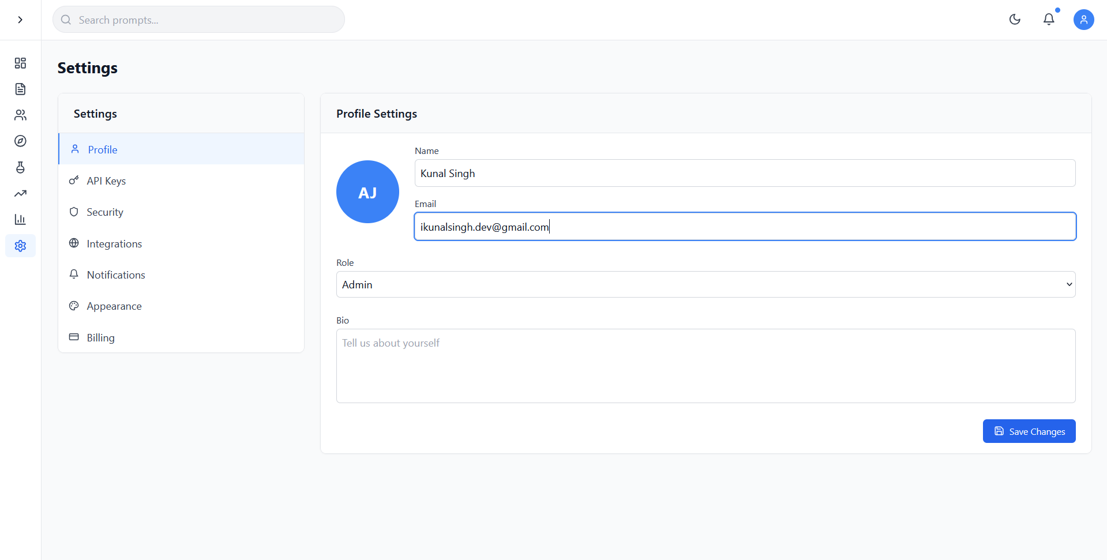Open the trending arrow icon in sidebar
Image resolution: width=1107 pixels, height=560 pixels.
tap(20, 193)
